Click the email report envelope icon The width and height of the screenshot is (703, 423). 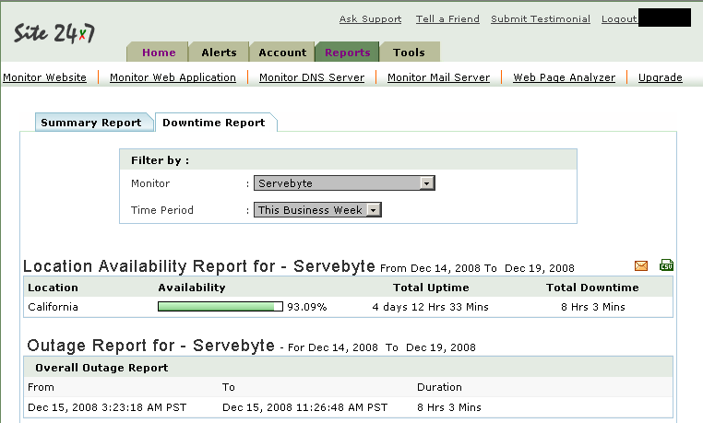coord(641,266)
